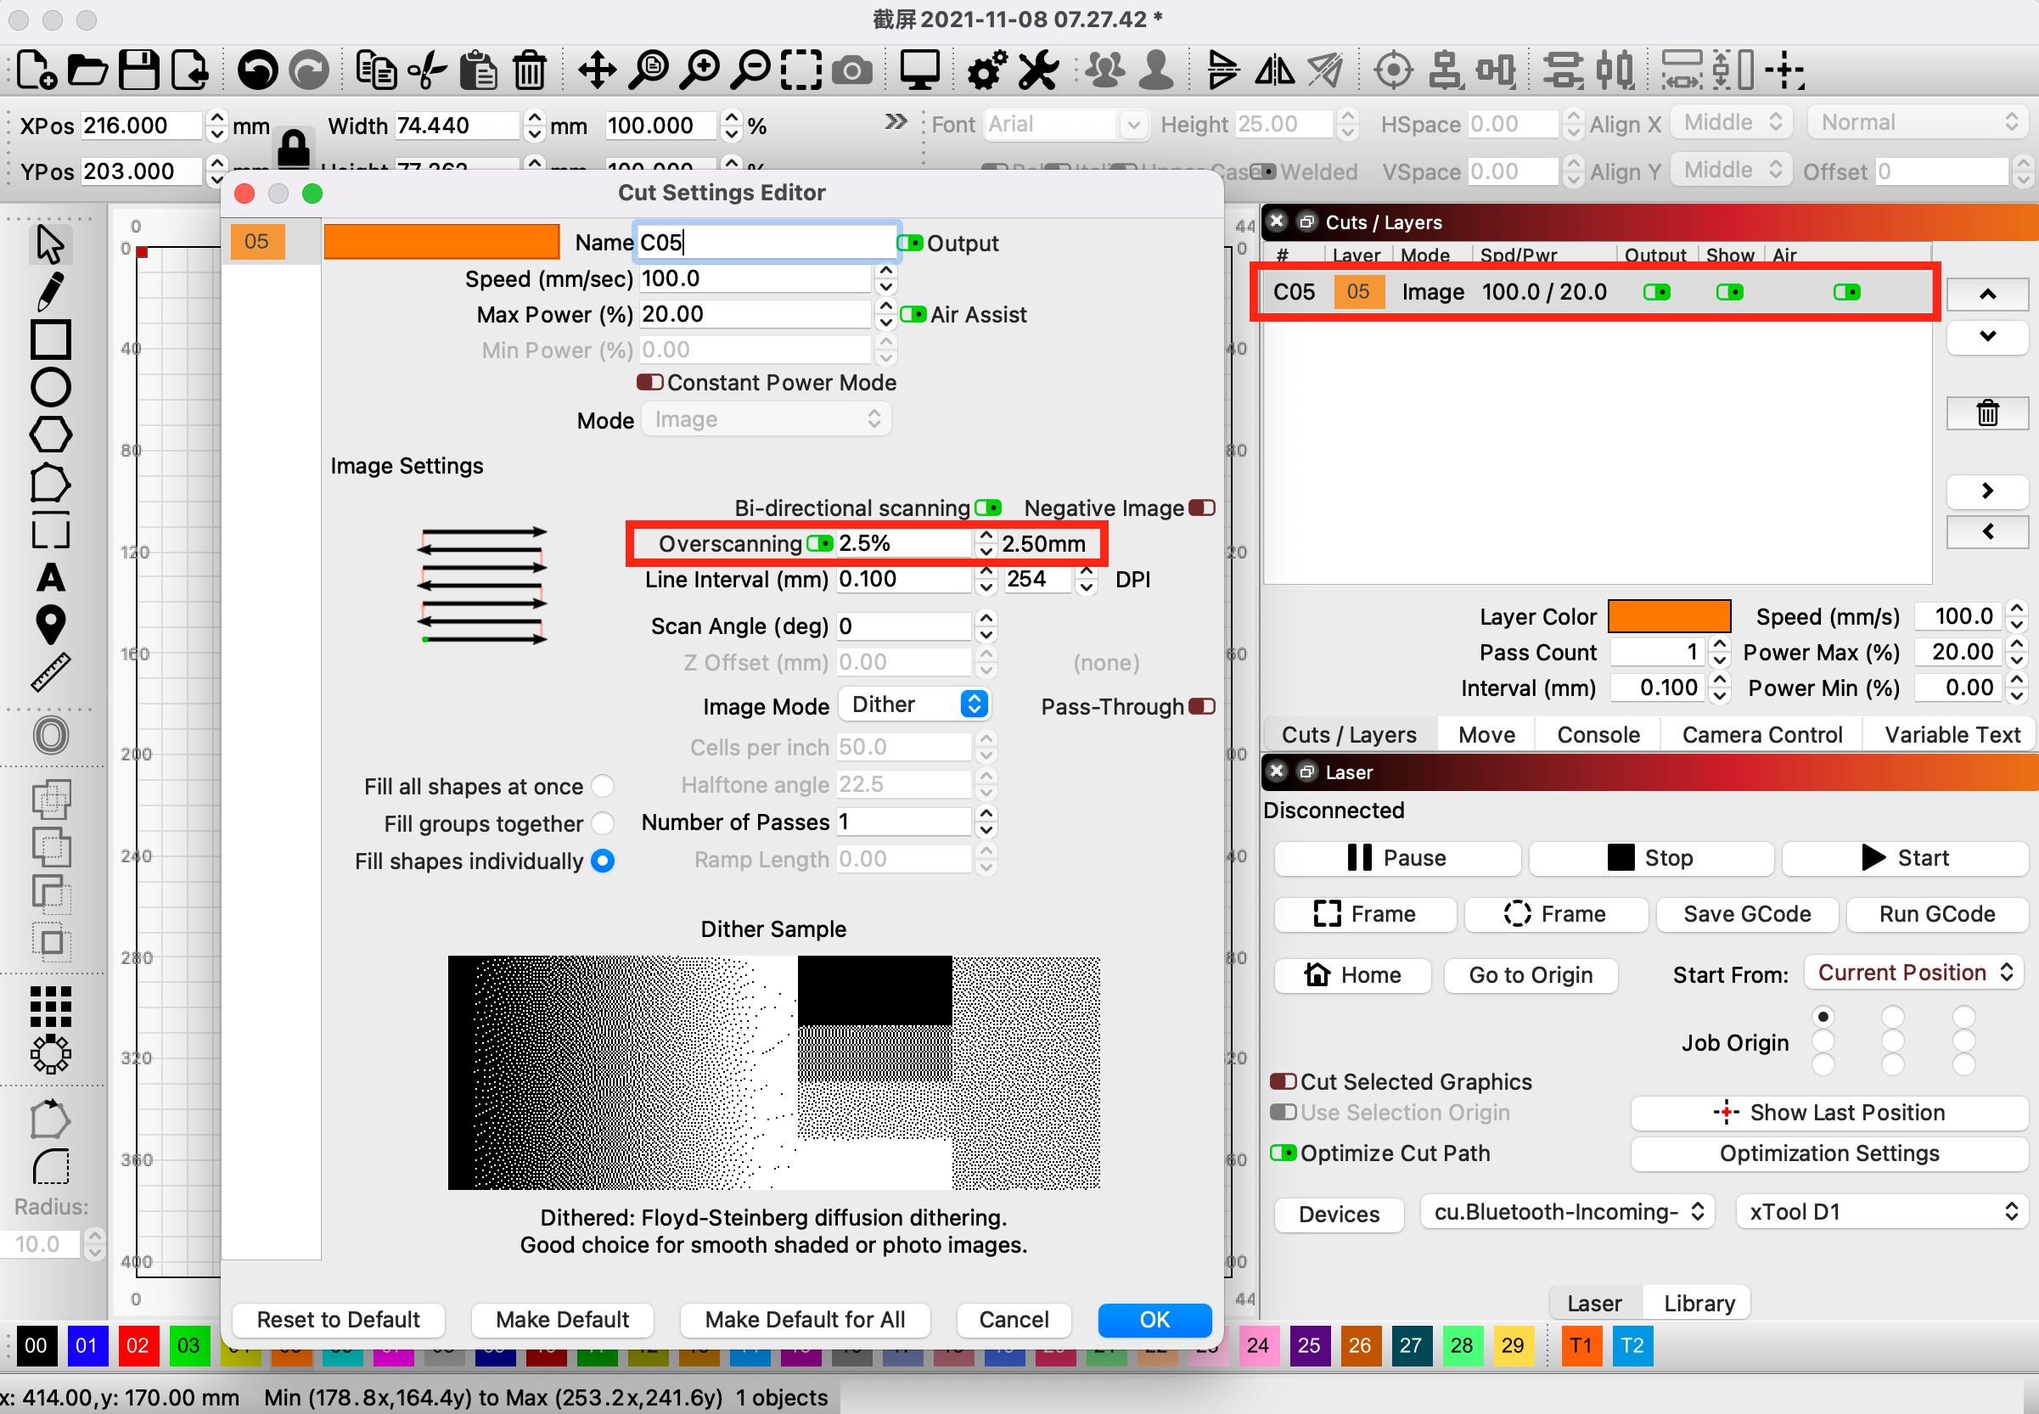Toggle Constant Power Mode switch

pyautogui.click(x=649, y=383)
